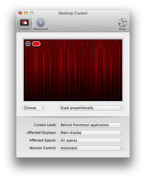Open the Choose image dropdown
Screen dimensions: 146x180
34,108
